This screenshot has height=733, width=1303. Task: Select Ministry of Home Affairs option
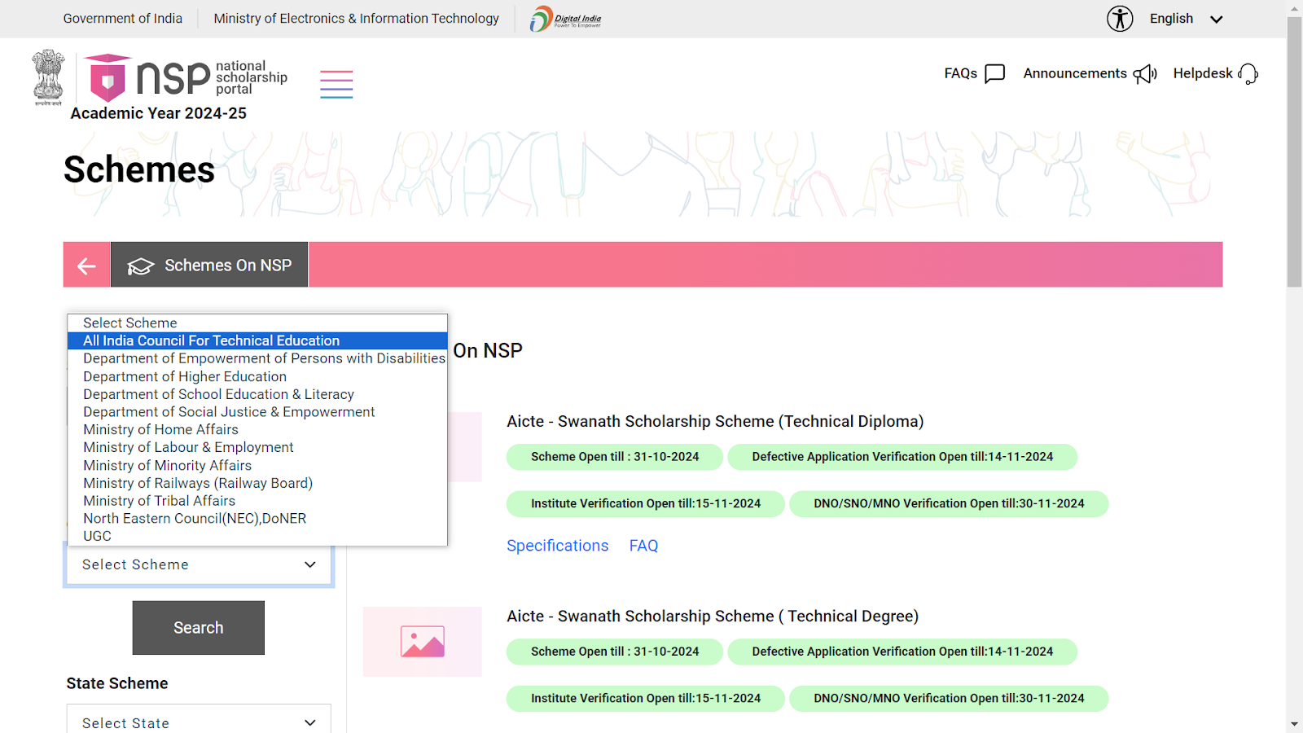(257, 429)
